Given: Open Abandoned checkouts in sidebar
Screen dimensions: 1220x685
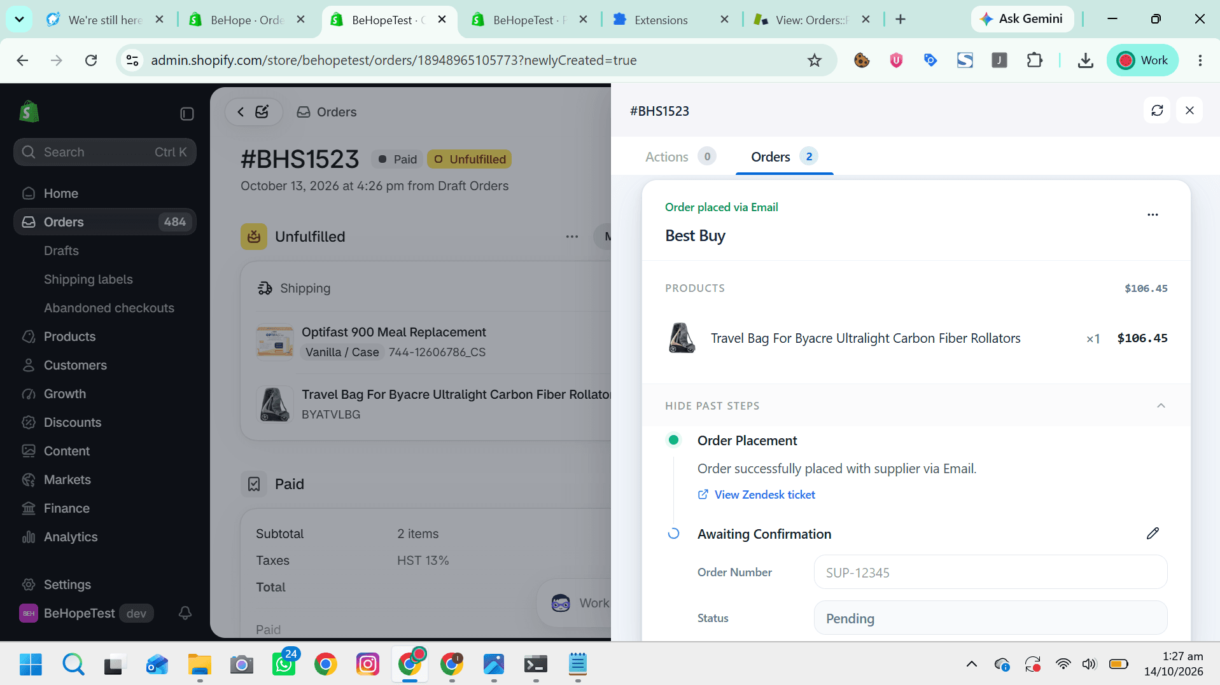Looking at the screenshot, I should (x=109, y=308).
